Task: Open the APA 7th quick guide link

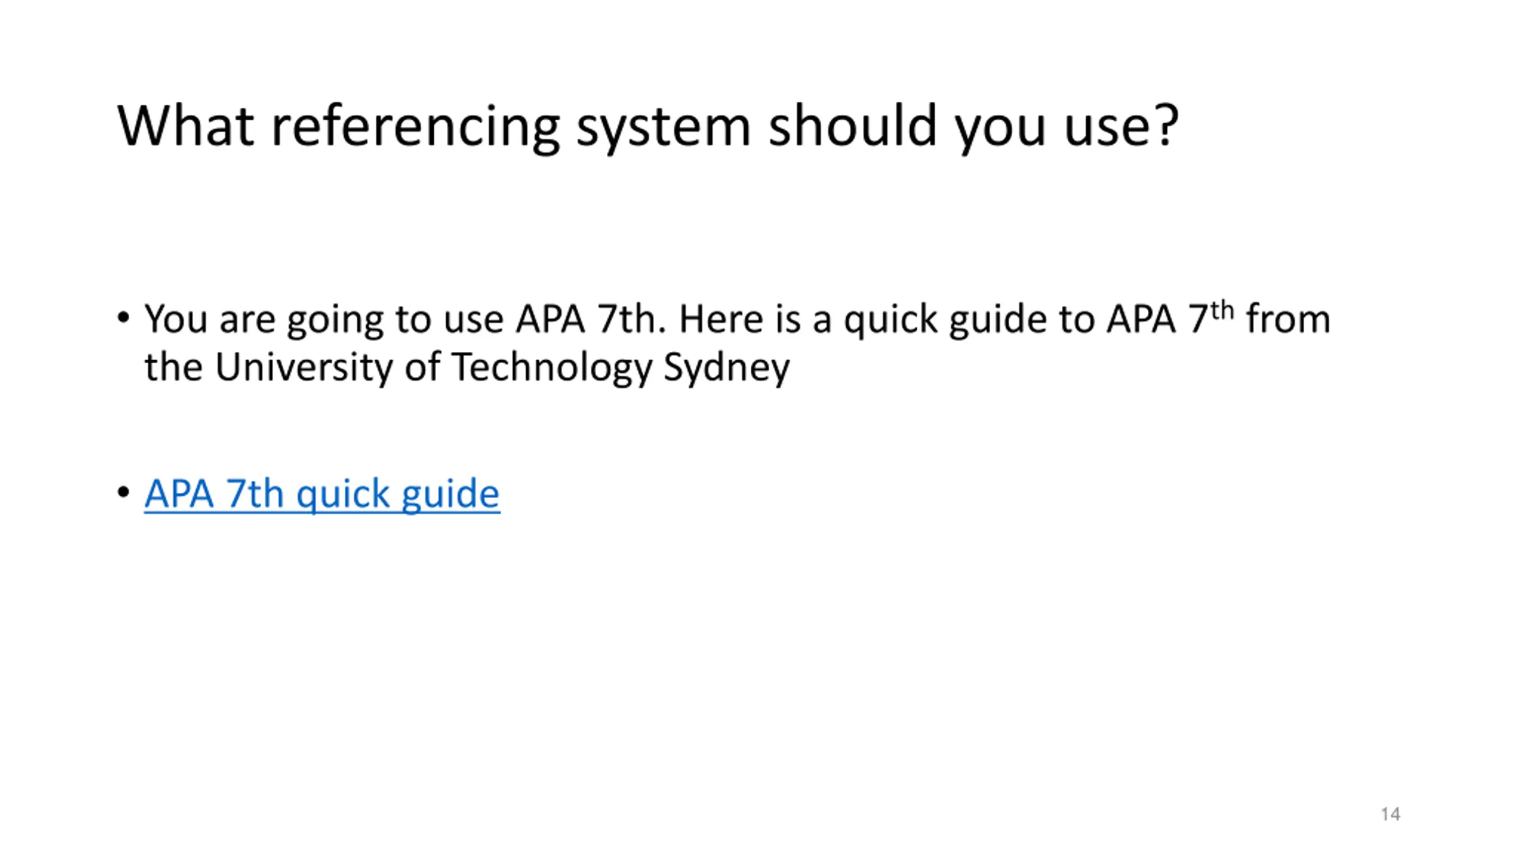Action: pyautogui.click(x=322, y=493)
